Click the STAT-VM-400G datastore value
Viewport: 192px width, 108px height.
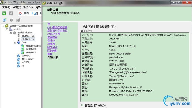(117, 61)
